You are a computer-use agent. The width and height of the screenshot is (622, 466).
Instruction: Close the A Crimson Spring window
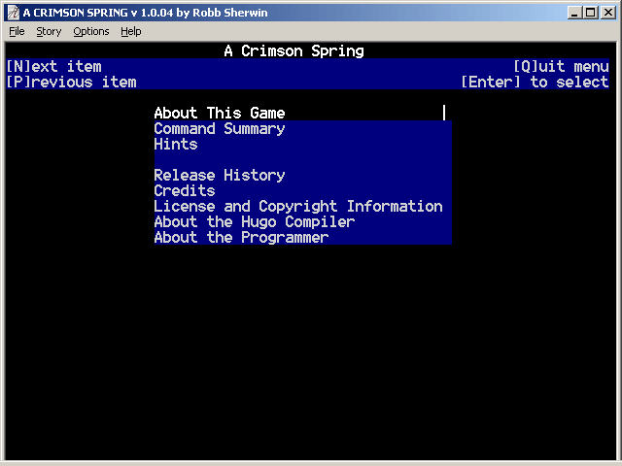[x=607, y=13]
